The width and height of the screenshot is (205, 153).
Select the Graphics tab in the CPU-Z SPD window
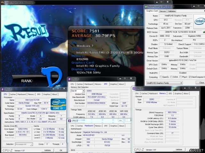point(113,84)
